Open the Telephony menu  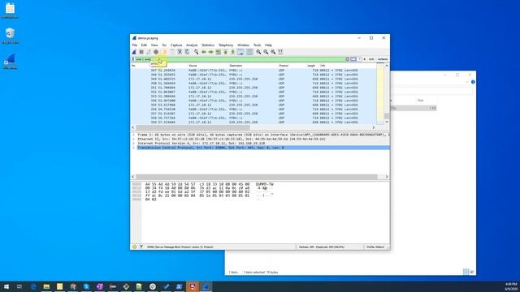[226, 45]
